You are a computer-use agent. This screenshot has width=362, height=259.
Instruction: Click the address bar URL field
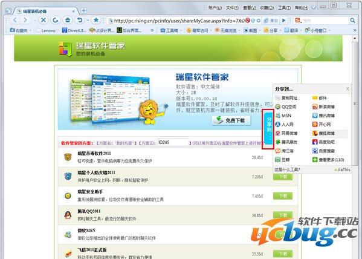click(x=179, y=21)
